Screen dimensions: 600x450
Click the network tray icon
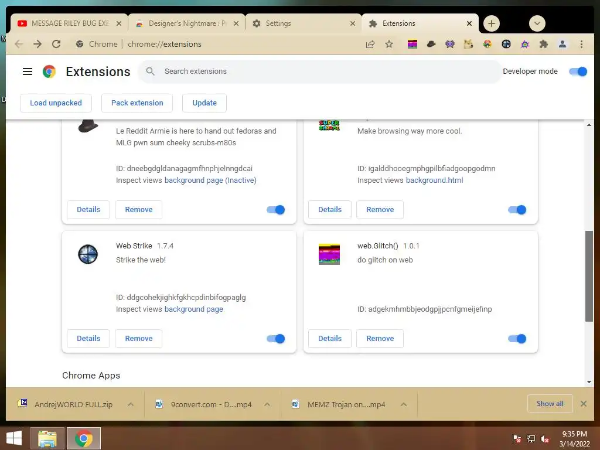pyautogui.click(x=531, y=439)
